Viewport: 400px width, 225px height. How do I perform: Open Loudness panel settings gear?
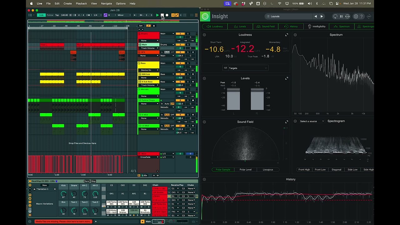pyautogui.click(x=204, y=35)
